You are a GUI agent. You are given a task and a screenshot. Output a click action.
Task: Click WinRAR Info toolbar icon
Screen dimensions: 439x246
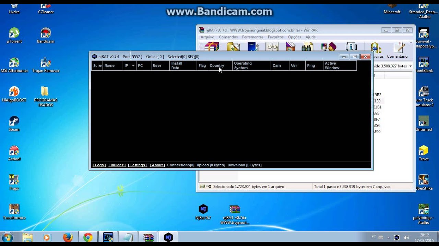pyautogui.click(x=351, y=46)
